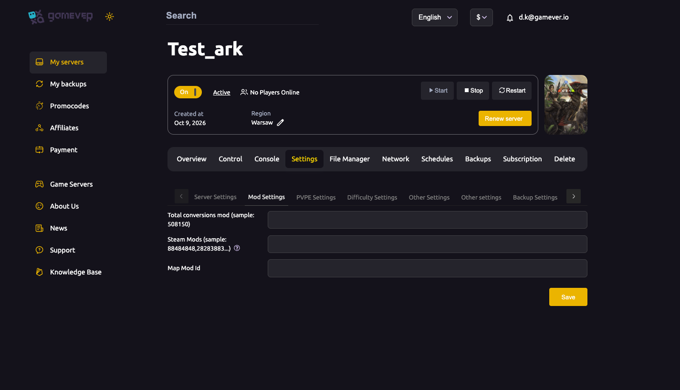
Task: Stop the server
Action: pos(473,91)
